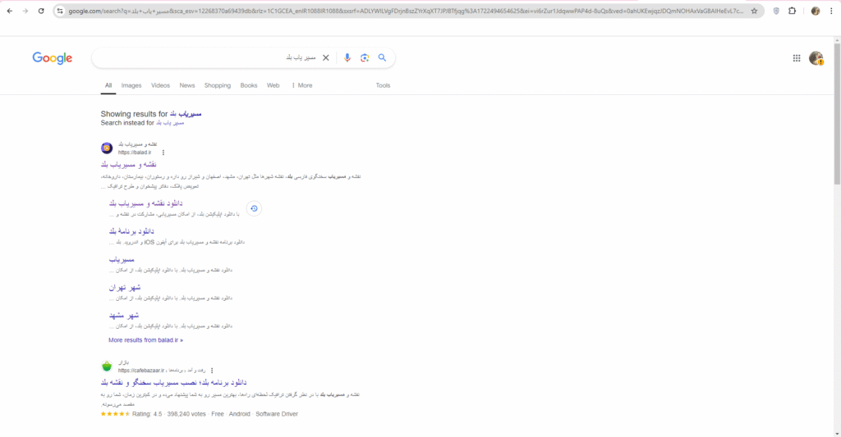Open the shield extension icon
Image resolution: width=841 pixels, height=437 pixels.
coord(776,11)
